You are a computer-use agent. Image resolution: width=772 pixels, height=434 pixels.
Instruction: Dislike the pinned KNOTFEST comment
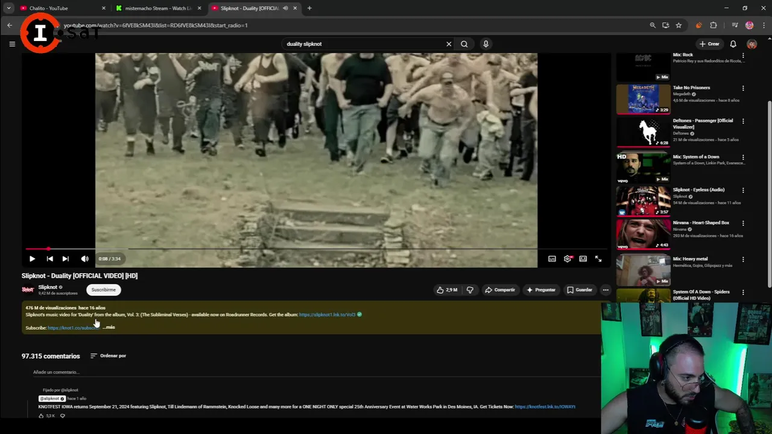[62, 416]
